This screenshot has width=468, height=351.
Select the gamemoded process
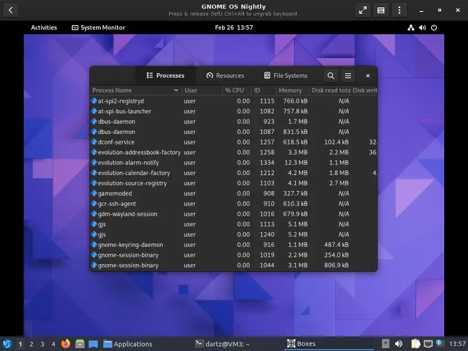pos(234,193)
